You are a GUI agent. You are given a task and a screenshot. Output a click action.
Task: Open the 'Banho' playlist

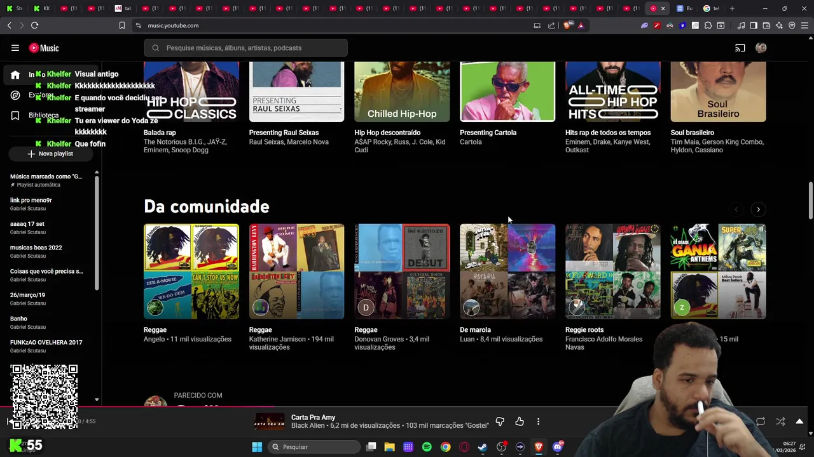[x=48, y=322]
